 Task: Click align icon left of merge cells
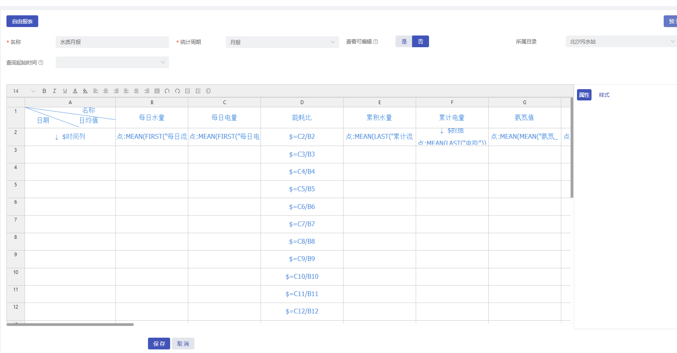[147, 91]
